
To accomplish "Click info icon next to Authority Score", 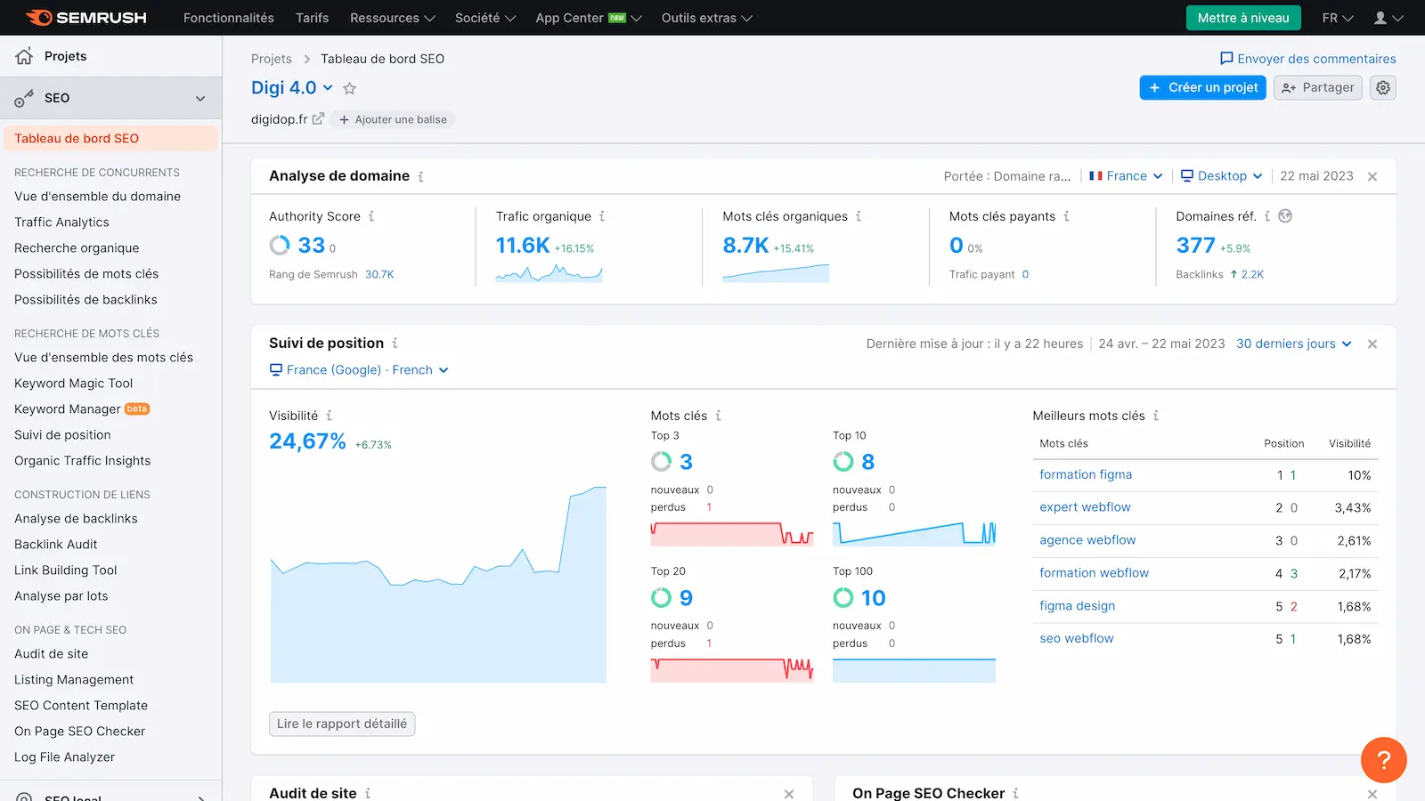I will coord(371,216).
